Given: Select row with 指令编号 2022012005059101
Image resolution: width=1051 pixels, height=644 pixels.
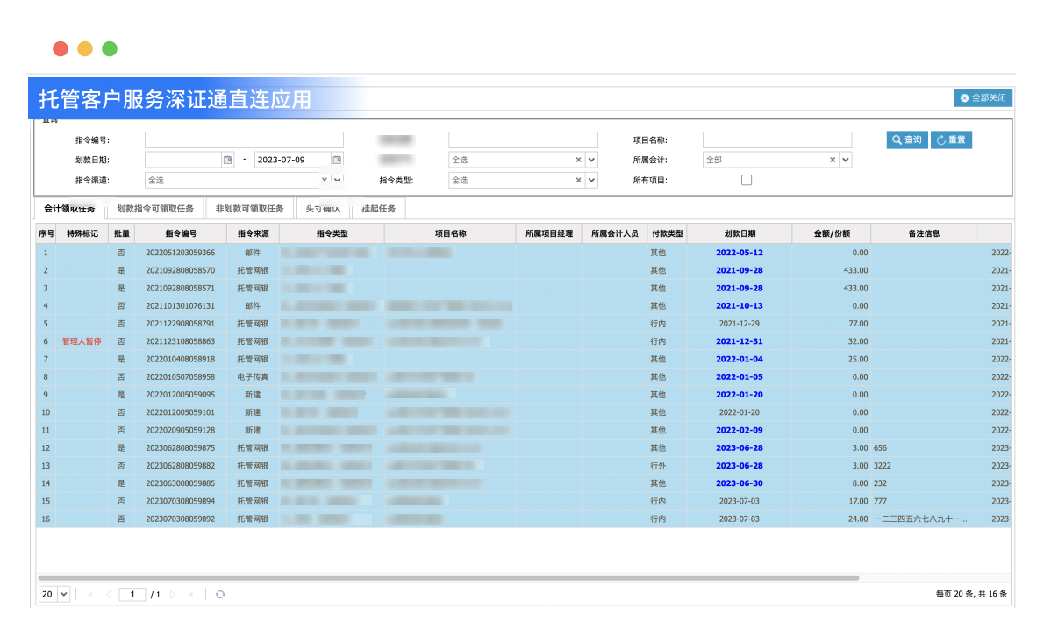Looking at the screenshot, I should pyautogui.click(x=523, y=412).
